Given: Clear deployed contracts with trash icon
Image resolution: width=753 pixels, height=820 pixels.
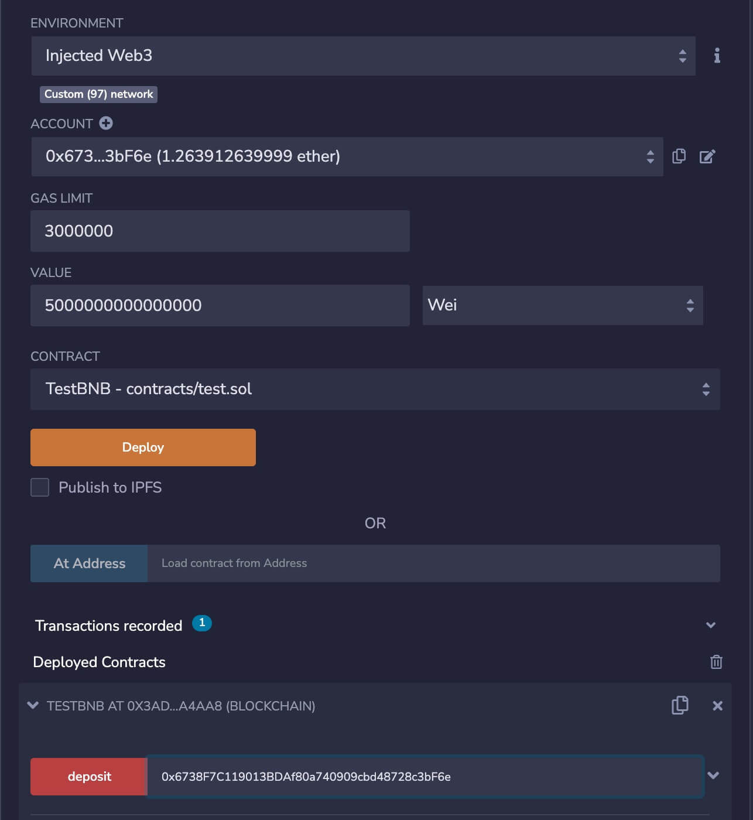Looking at the screenshot, I should coord(716,662).
